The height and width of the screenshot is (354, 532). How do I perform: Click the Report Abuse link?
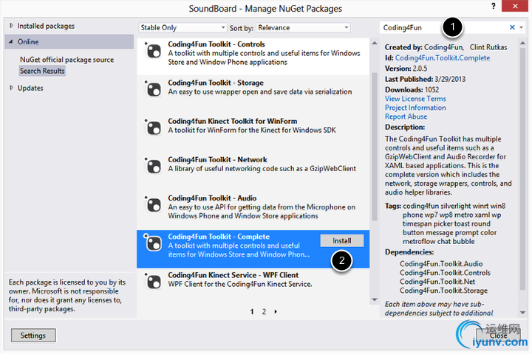[x=406, y=117]
